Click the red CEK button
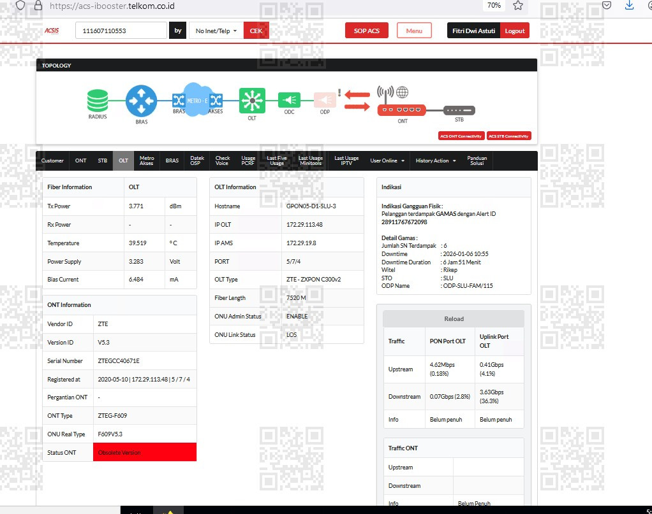The image size is (652, 514). point(256,31)
